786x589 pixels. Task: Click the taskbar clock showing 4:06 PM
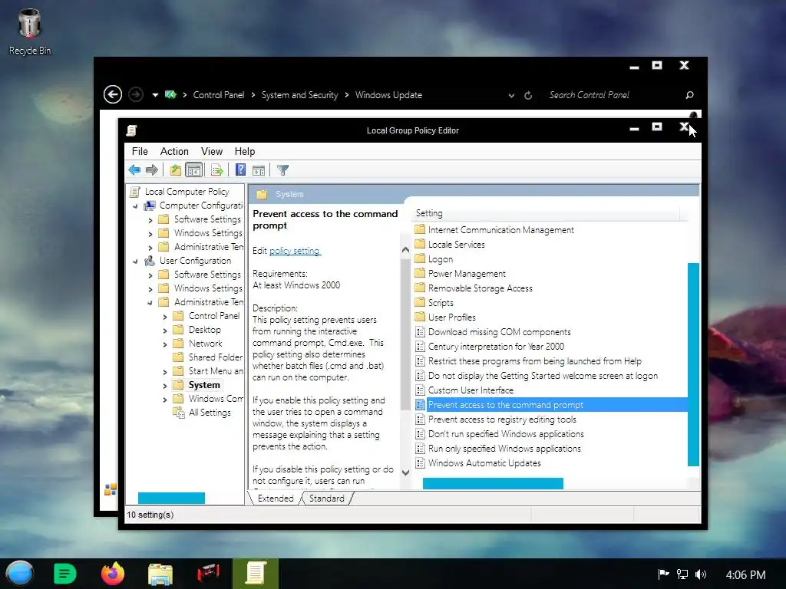[745, 574]
